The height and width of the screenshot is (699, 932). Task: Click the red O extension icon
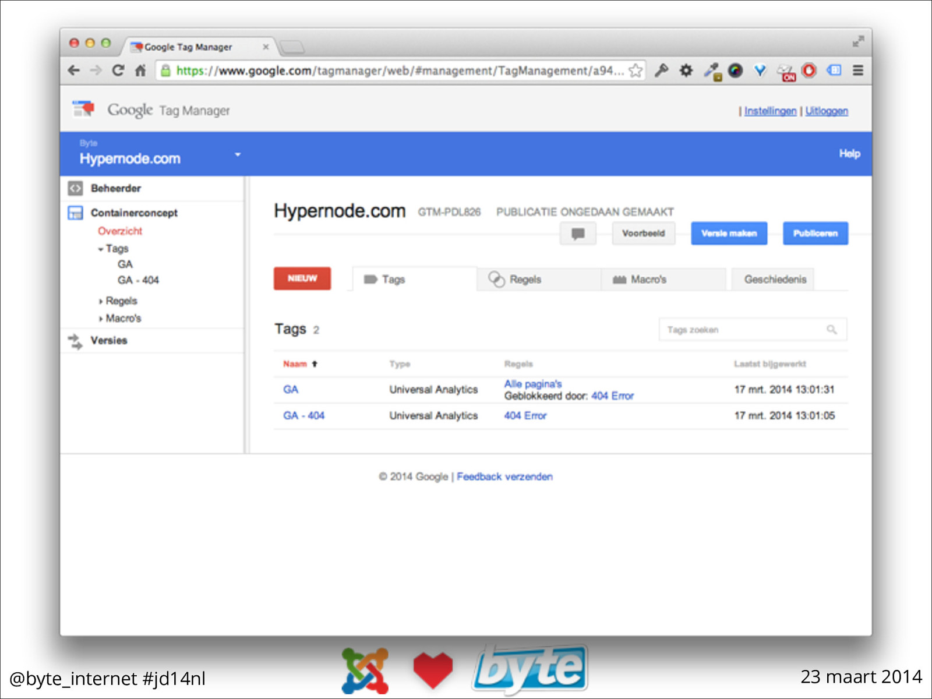coord(809,70)
